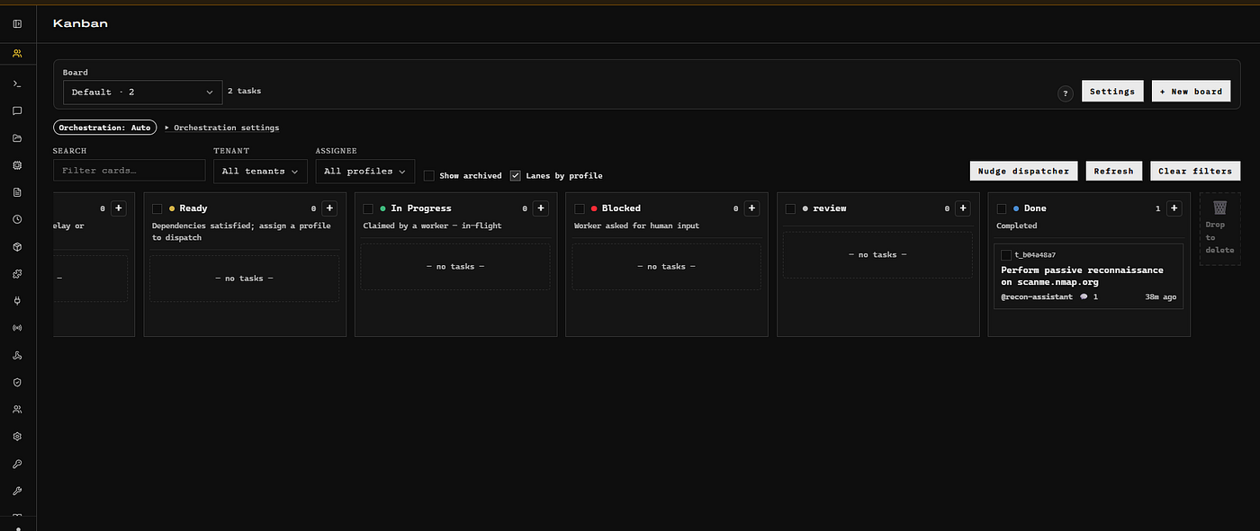Open the gear settings icon in sidebar
The height and width of the screenshot is (531, 1260).
pos(17,437)
